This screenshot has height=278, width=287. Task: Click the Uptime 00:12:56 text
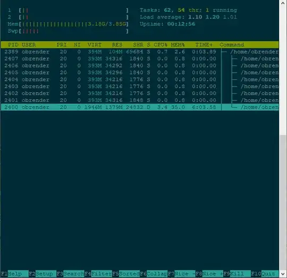167,24
